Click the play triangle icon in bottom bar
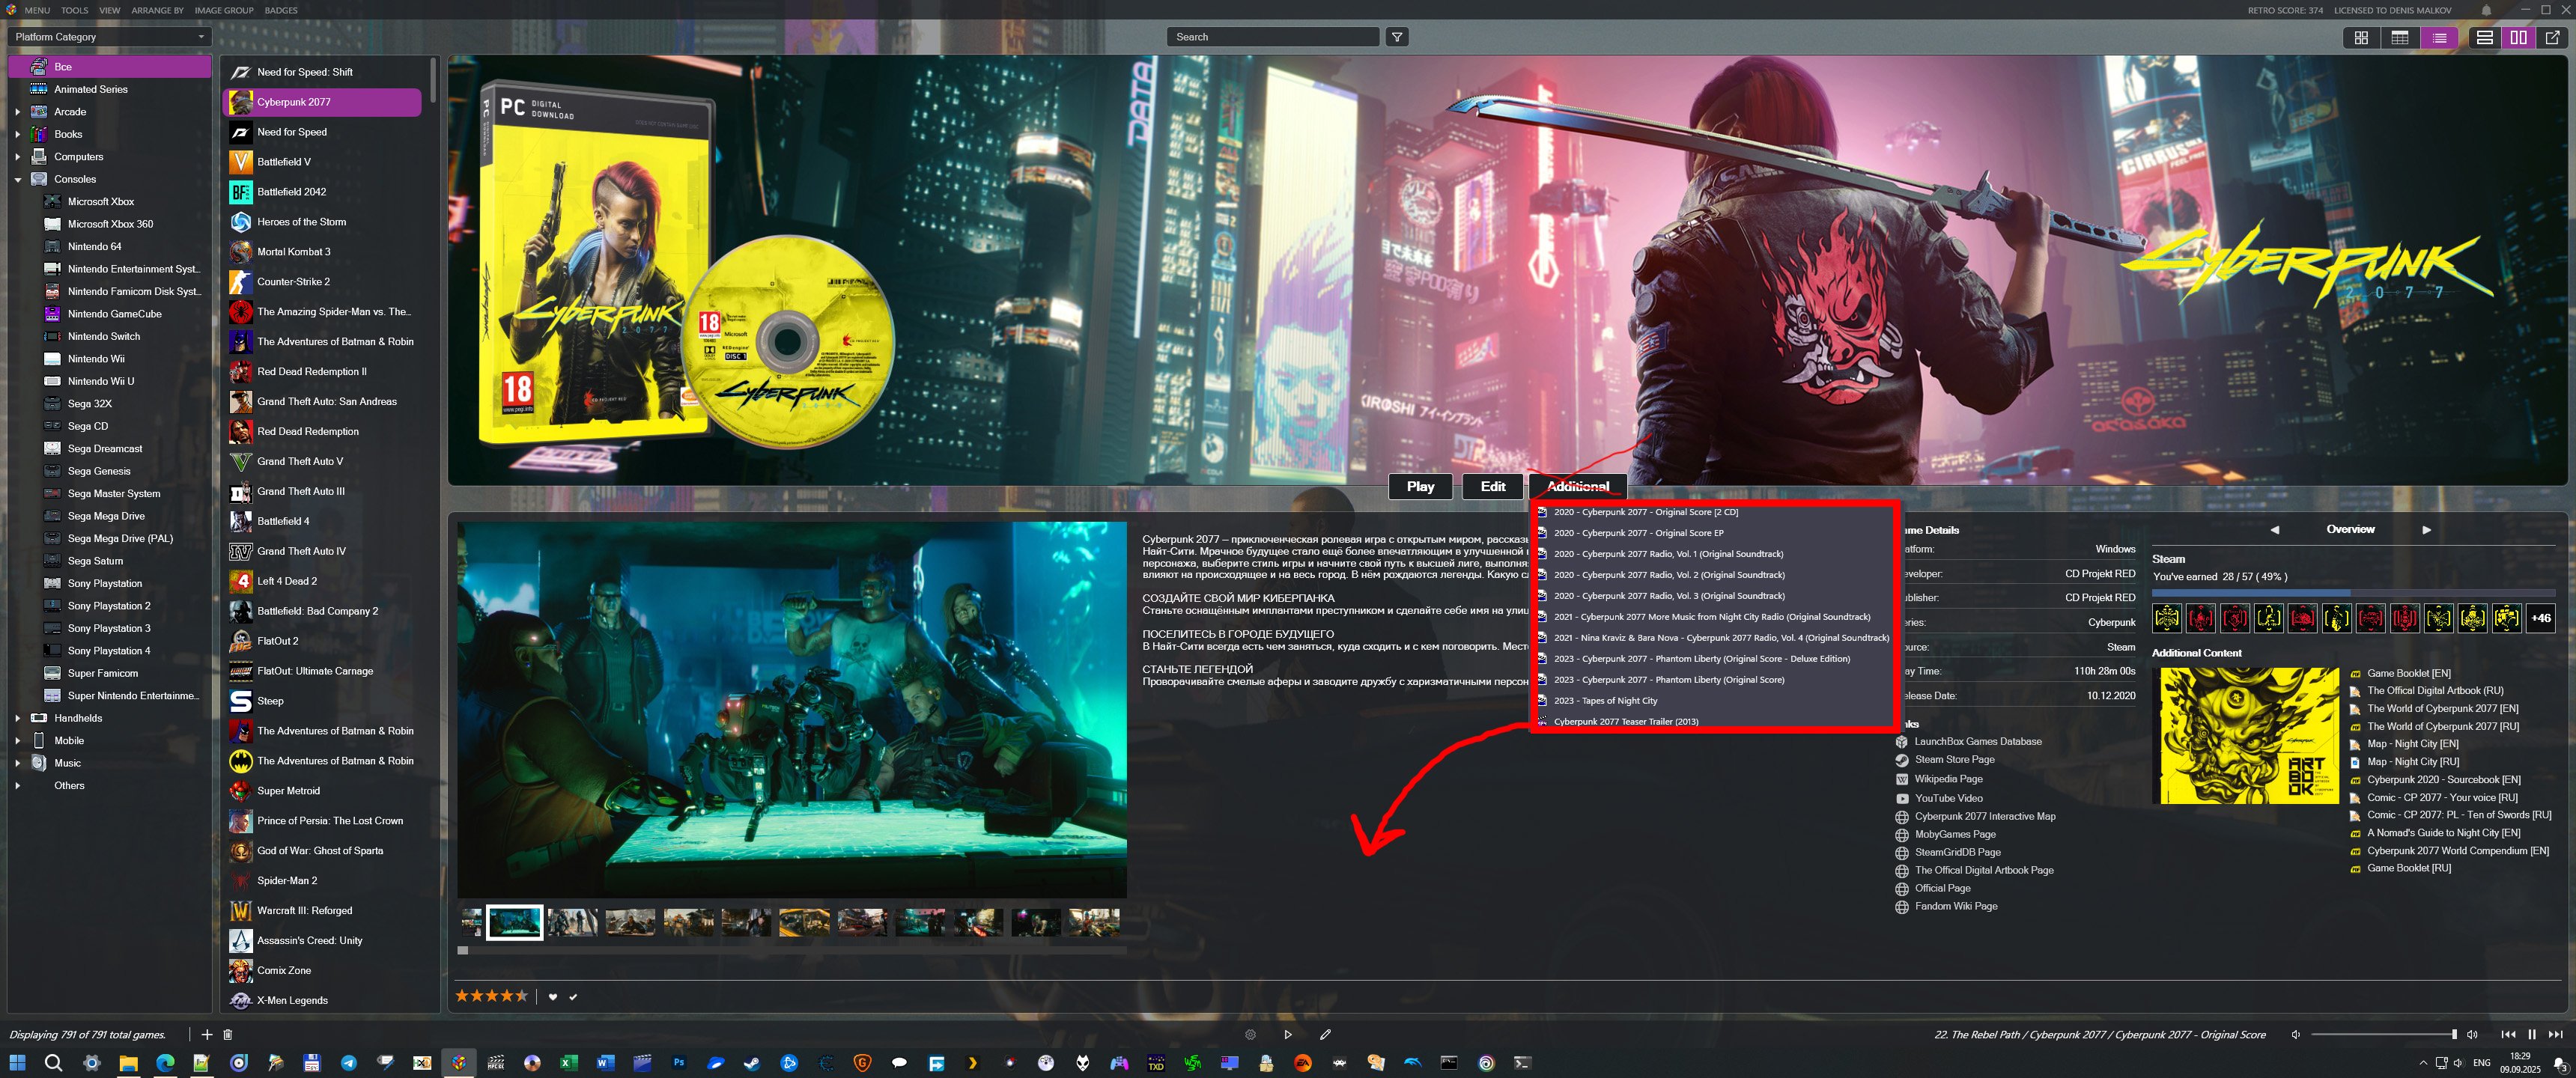 [x=1288, y=1034]
